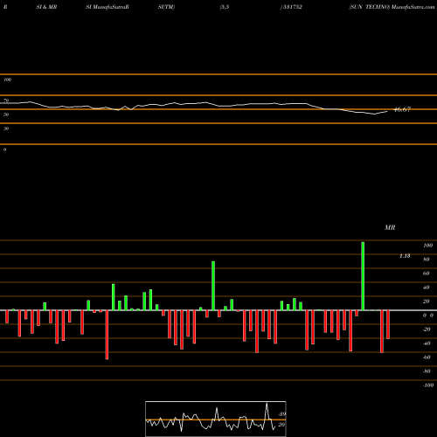437x437 pixels.
Task: Click the 531752 stock code text
Action: coord(292,7)
